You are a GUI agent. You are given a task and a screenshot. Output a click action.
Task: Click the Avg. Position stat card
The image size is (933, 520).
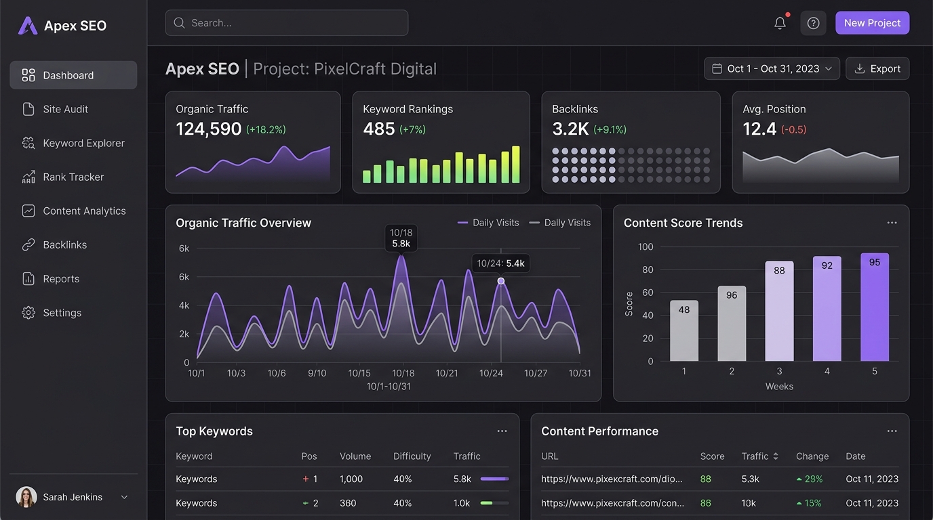tap(820, 142)
